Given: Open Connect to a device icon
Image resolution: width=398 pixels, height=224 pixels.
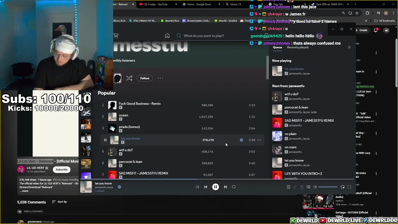Looking at the screenshot, I should [x=308, y=187].
